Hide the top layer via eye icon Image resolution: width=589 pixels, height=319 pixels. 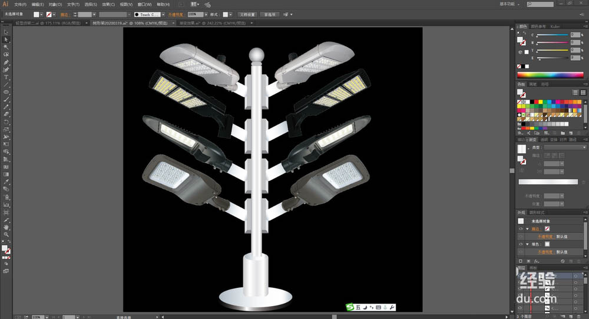[520, 275]
